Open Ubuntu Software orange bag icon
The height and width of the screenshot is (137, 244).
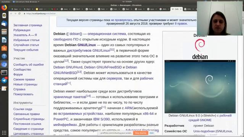click(x=4, y=48)
